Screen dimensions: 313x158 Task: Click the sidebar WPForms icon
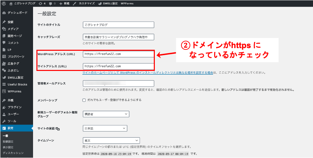click(4, 91)
